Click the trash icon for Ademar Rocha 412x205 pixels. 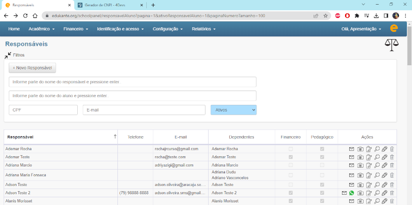click(392, 149)
